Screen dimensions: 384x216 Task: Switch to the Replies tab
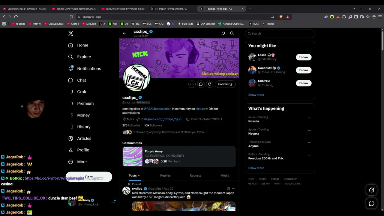pyautogui.click(x=165, y=175)
